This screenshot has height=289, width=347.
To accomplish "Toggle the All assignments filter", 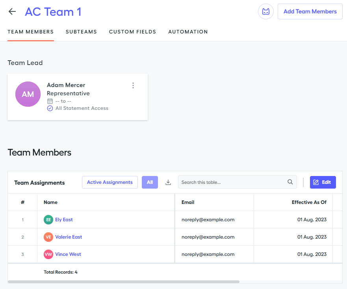I will [x=150, y=182].
